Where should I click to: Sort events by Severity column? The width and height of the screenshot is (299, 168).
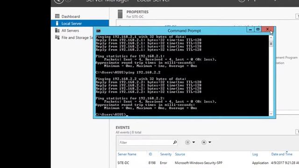[x=166, y=154]
